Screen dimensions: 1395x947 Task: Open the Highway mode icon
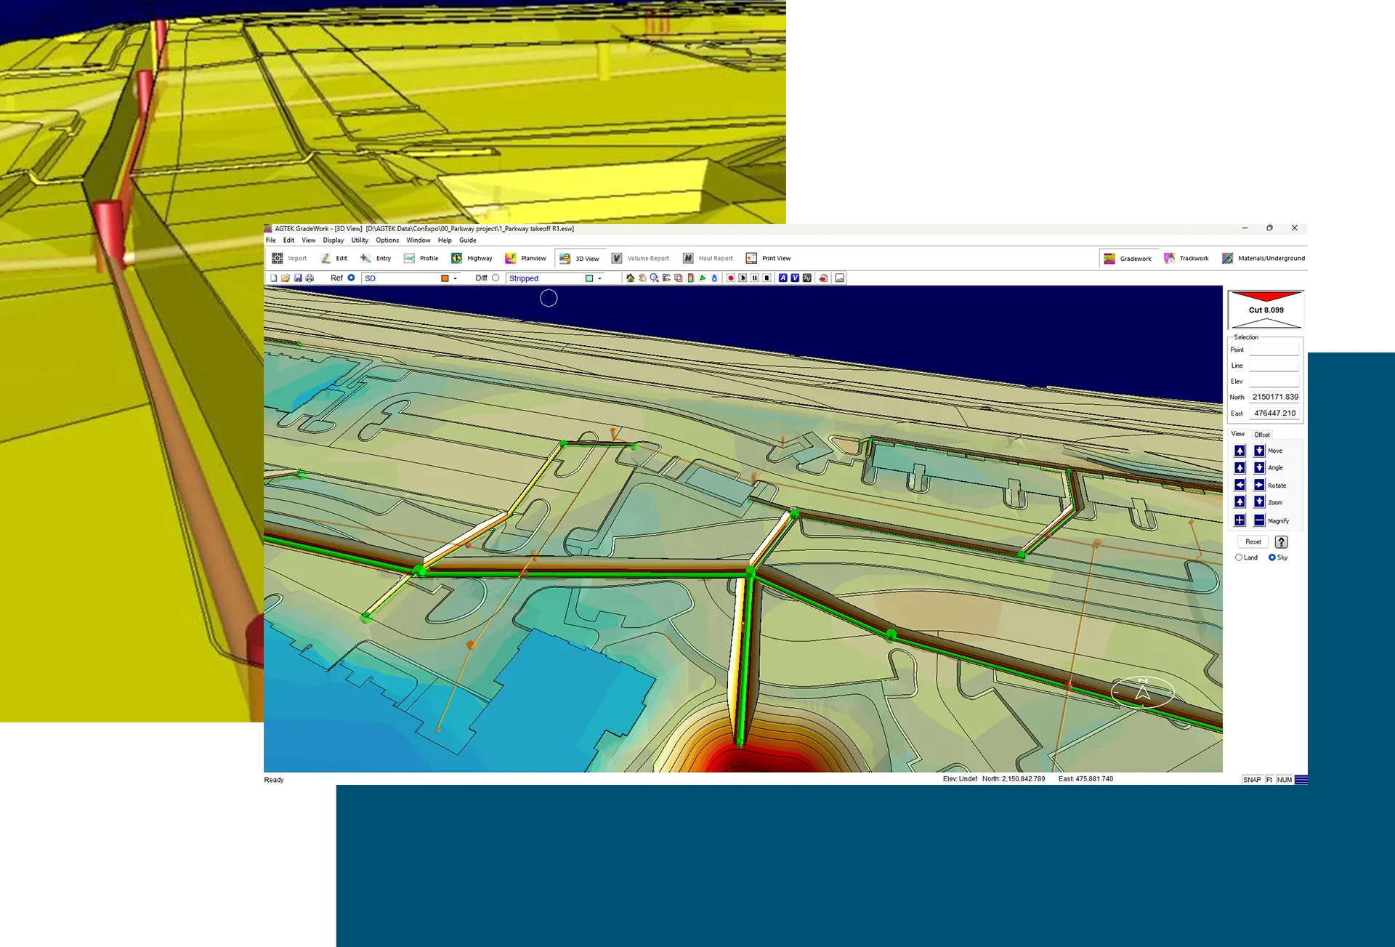pos(457,258)
